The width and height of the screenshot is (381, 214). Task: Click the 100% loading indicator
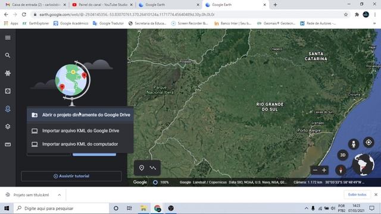coord(161,182)
